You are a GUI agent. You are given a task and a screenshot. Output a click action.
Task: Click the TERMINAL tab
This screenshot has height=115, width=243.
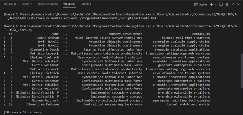pyautogui.click(x=69, y=5)
